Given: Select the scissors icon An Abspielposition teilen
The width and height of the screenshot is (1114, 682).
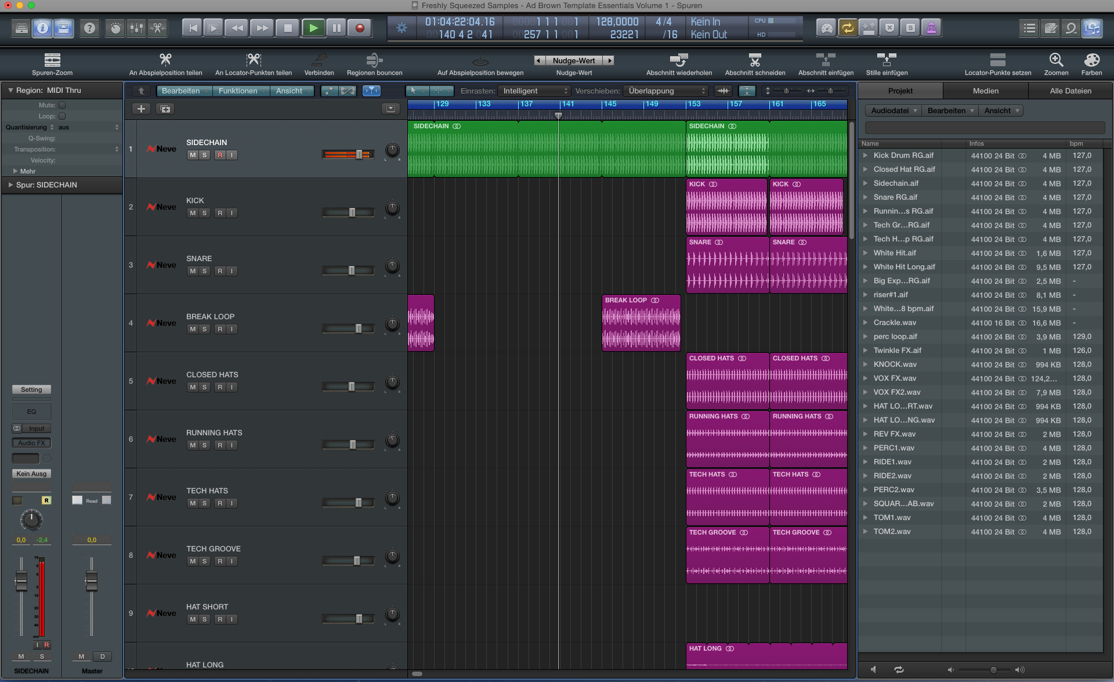Looking at the screenshot, I should point(166,60).
